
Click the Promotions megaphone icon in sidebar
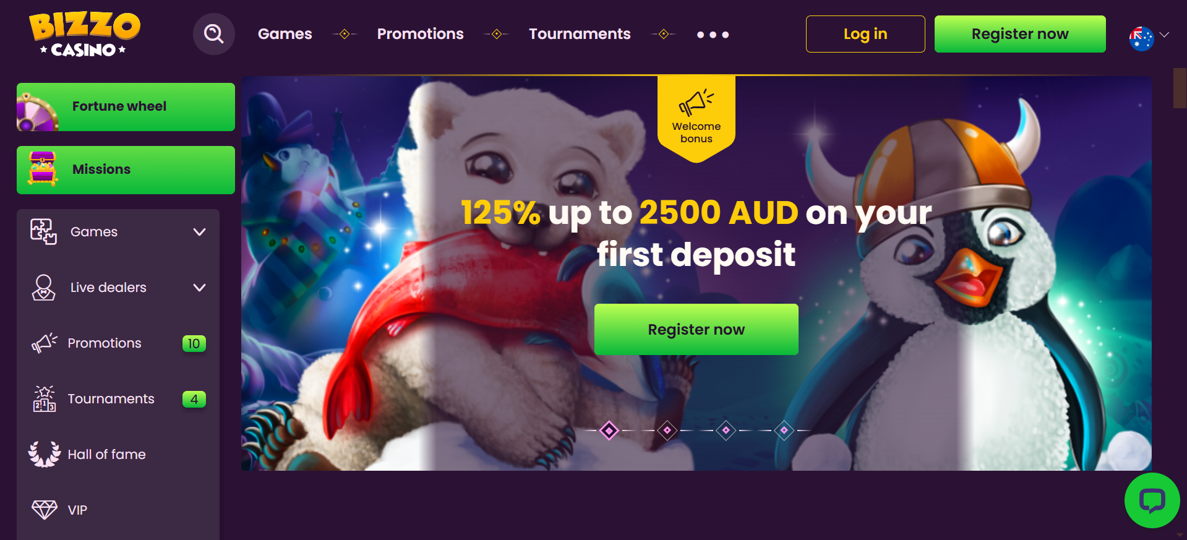coord(45,343)
